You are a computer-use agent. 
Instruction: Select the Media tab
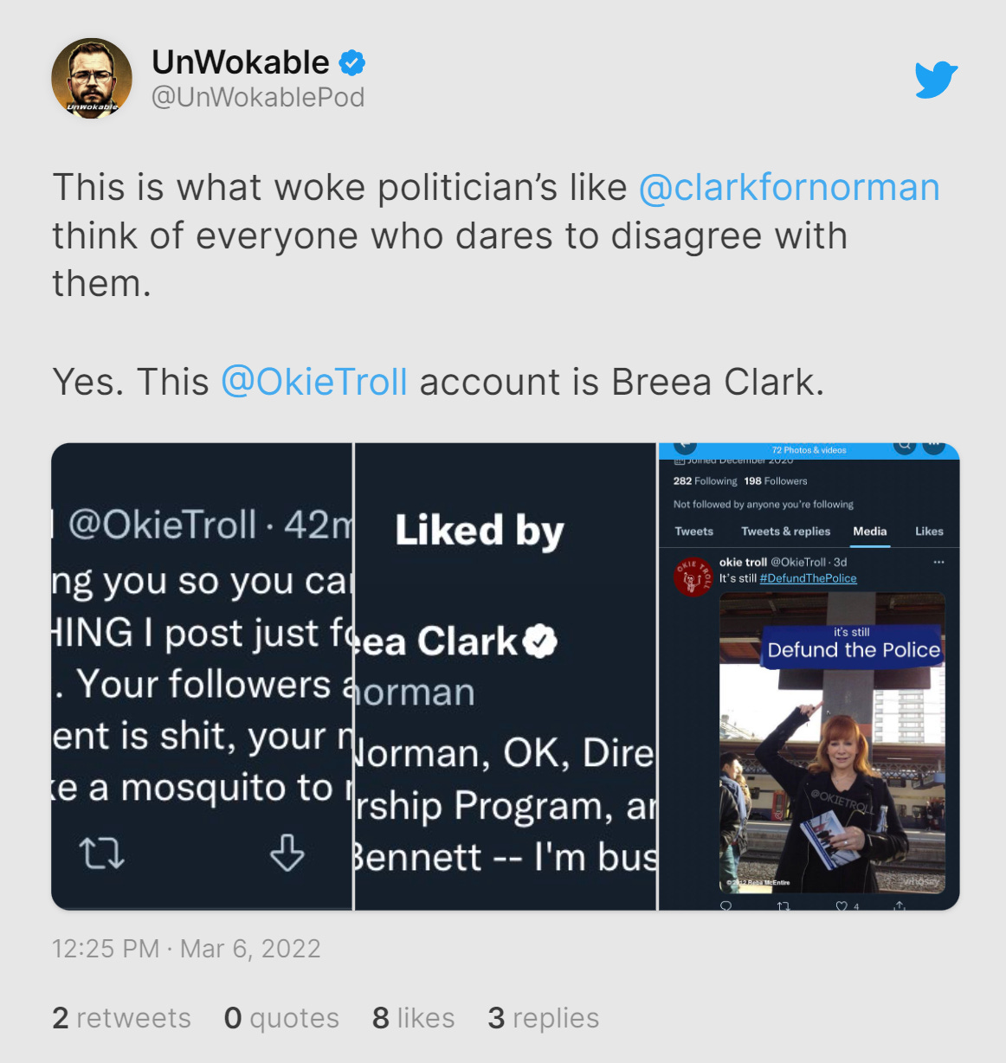[869, 531]
